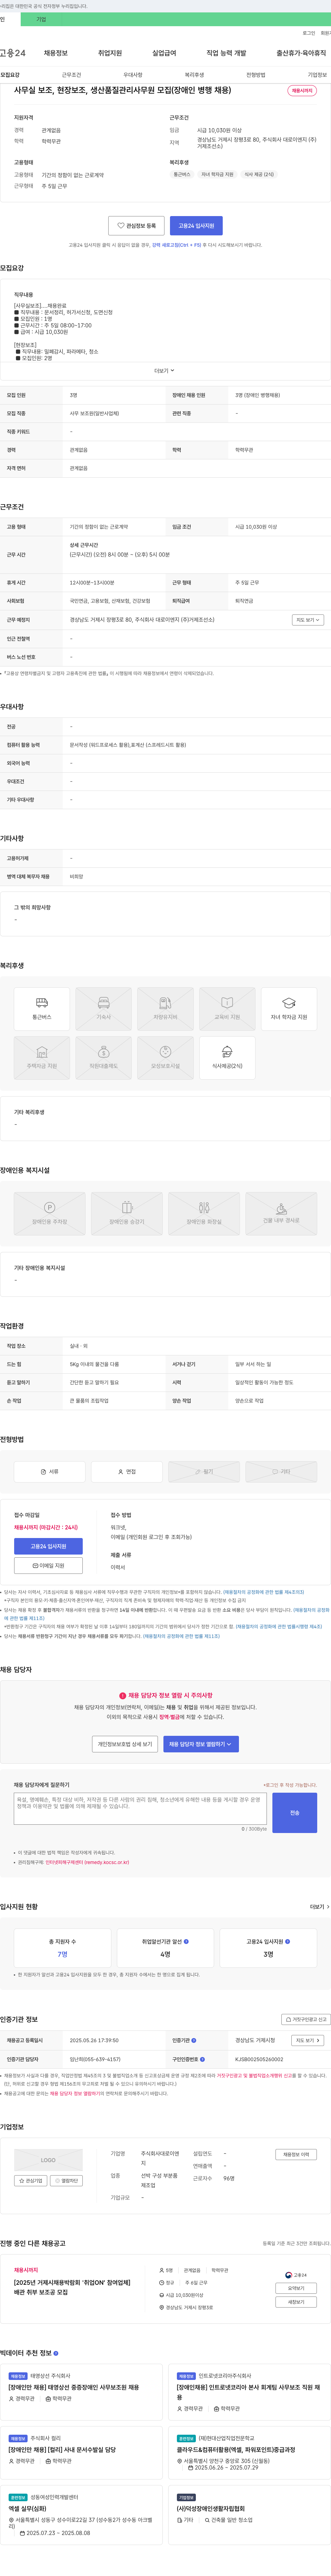The image size is (331, 2576).
Task: Click the 요약보기 button
Action: (x=296, y=2288)
